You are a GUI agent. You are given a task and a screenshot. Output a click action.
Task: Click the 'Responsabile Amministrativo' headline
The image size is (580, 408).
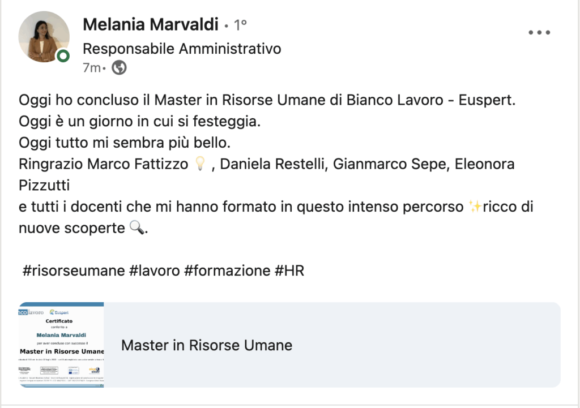182,49
